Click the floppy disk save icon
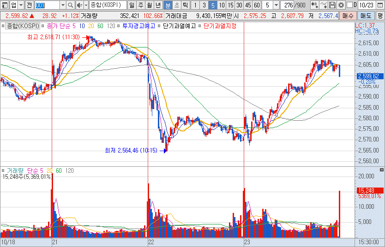 tap(332, 5)
